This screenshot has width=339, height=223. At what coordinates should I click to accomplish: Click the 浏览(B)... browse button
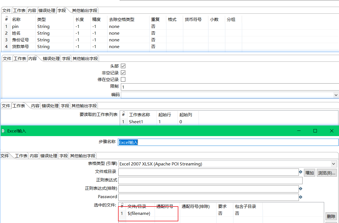327,173
